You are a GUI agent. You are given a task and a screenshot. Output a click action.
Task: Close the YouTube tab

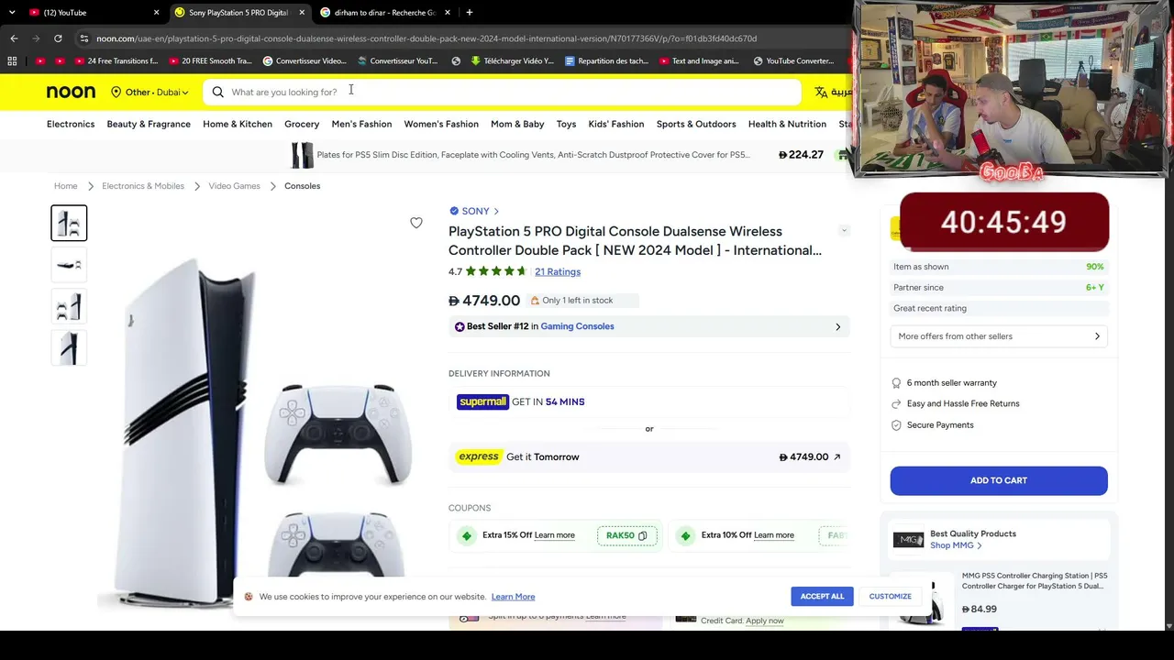pos(156,13)
